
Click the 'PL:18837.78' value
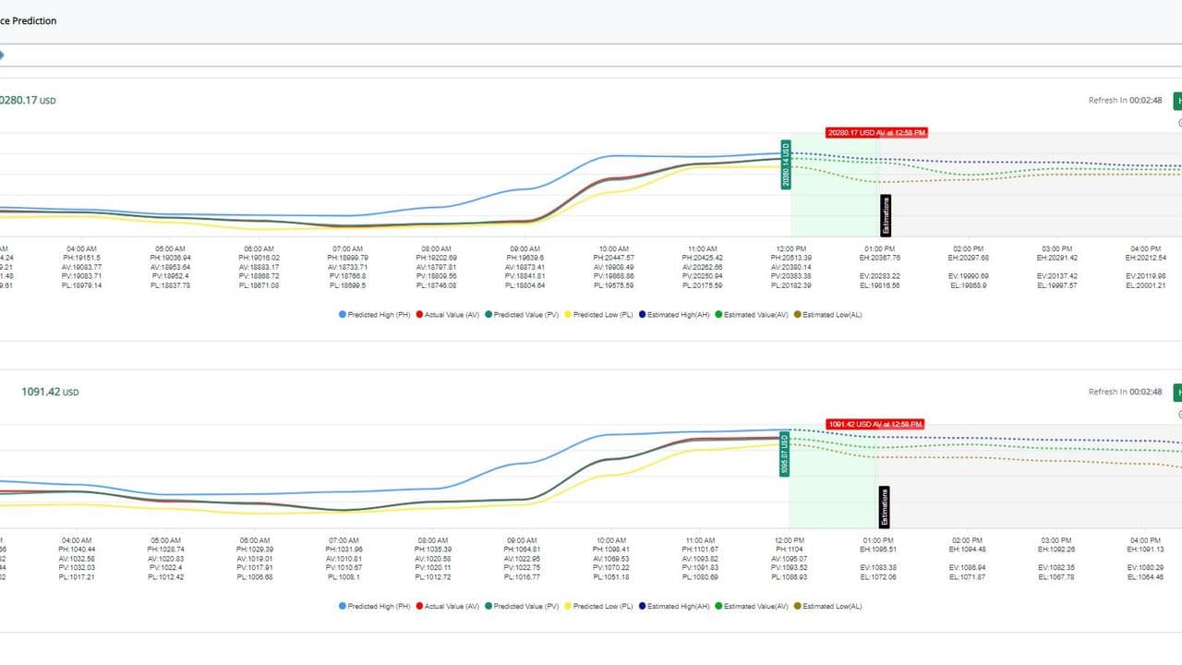(x=170, y=285)
